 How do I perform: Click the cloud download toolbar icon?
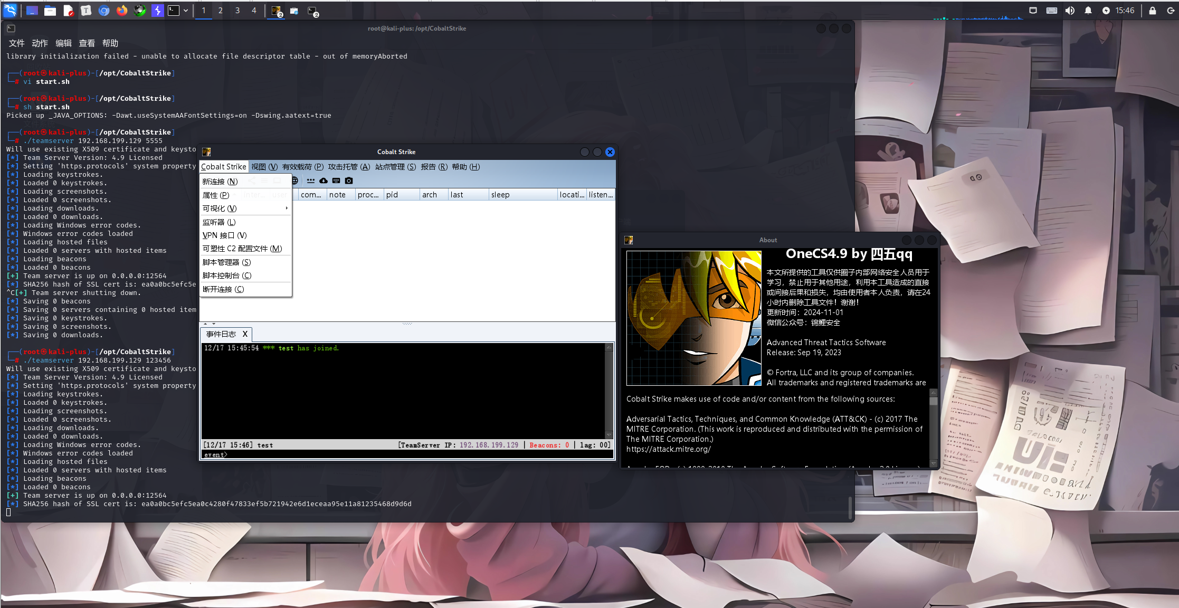(324, 180)
